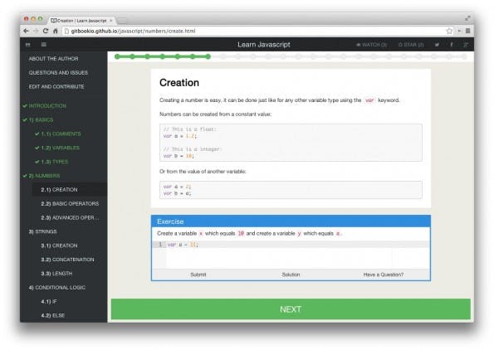Go to chapter 3) Strings
This screenshot has width=494, height=350.
[42, 231]
